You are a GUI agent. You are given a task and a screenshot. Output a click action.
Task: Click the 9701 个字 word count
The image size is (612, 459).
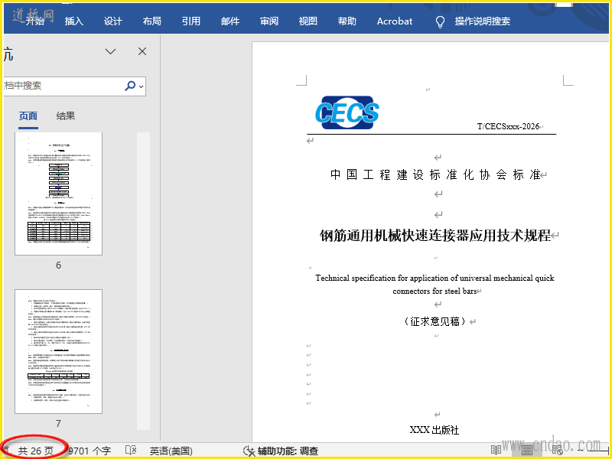[90, 451]
